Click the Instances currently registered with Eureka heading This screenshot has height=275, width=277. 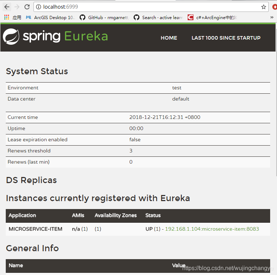click(x=98, y=198)
